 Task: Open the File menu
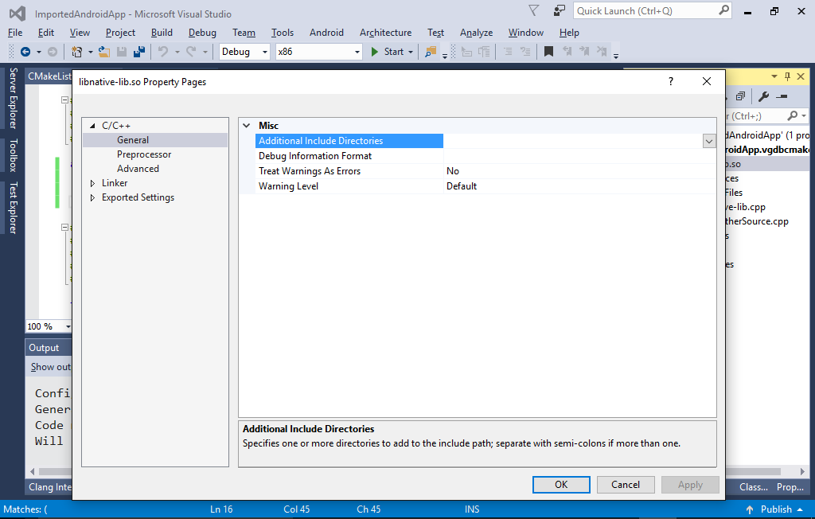pos(15,33)
